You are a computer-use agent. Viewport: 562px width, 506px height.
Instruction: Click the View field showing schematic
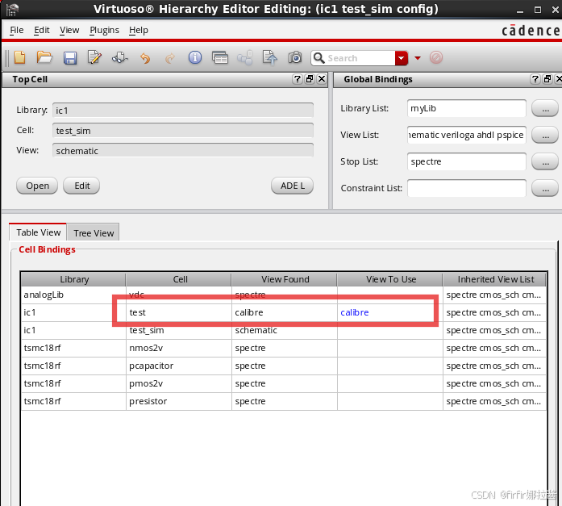click(x=183, y=150)
